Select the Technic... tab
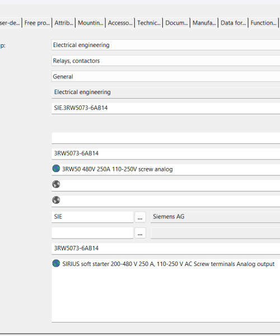This screenshot has height=336, width=280. (x=148, y=23)
